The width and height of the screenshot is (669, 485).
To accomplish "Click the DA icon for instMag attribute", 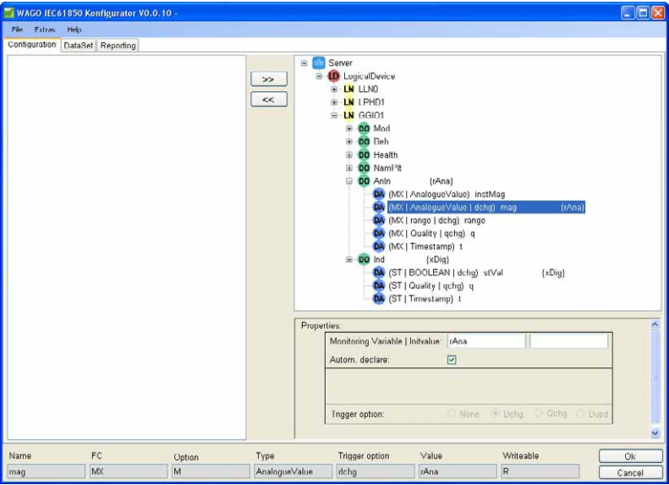I will (x=378, y=195).
